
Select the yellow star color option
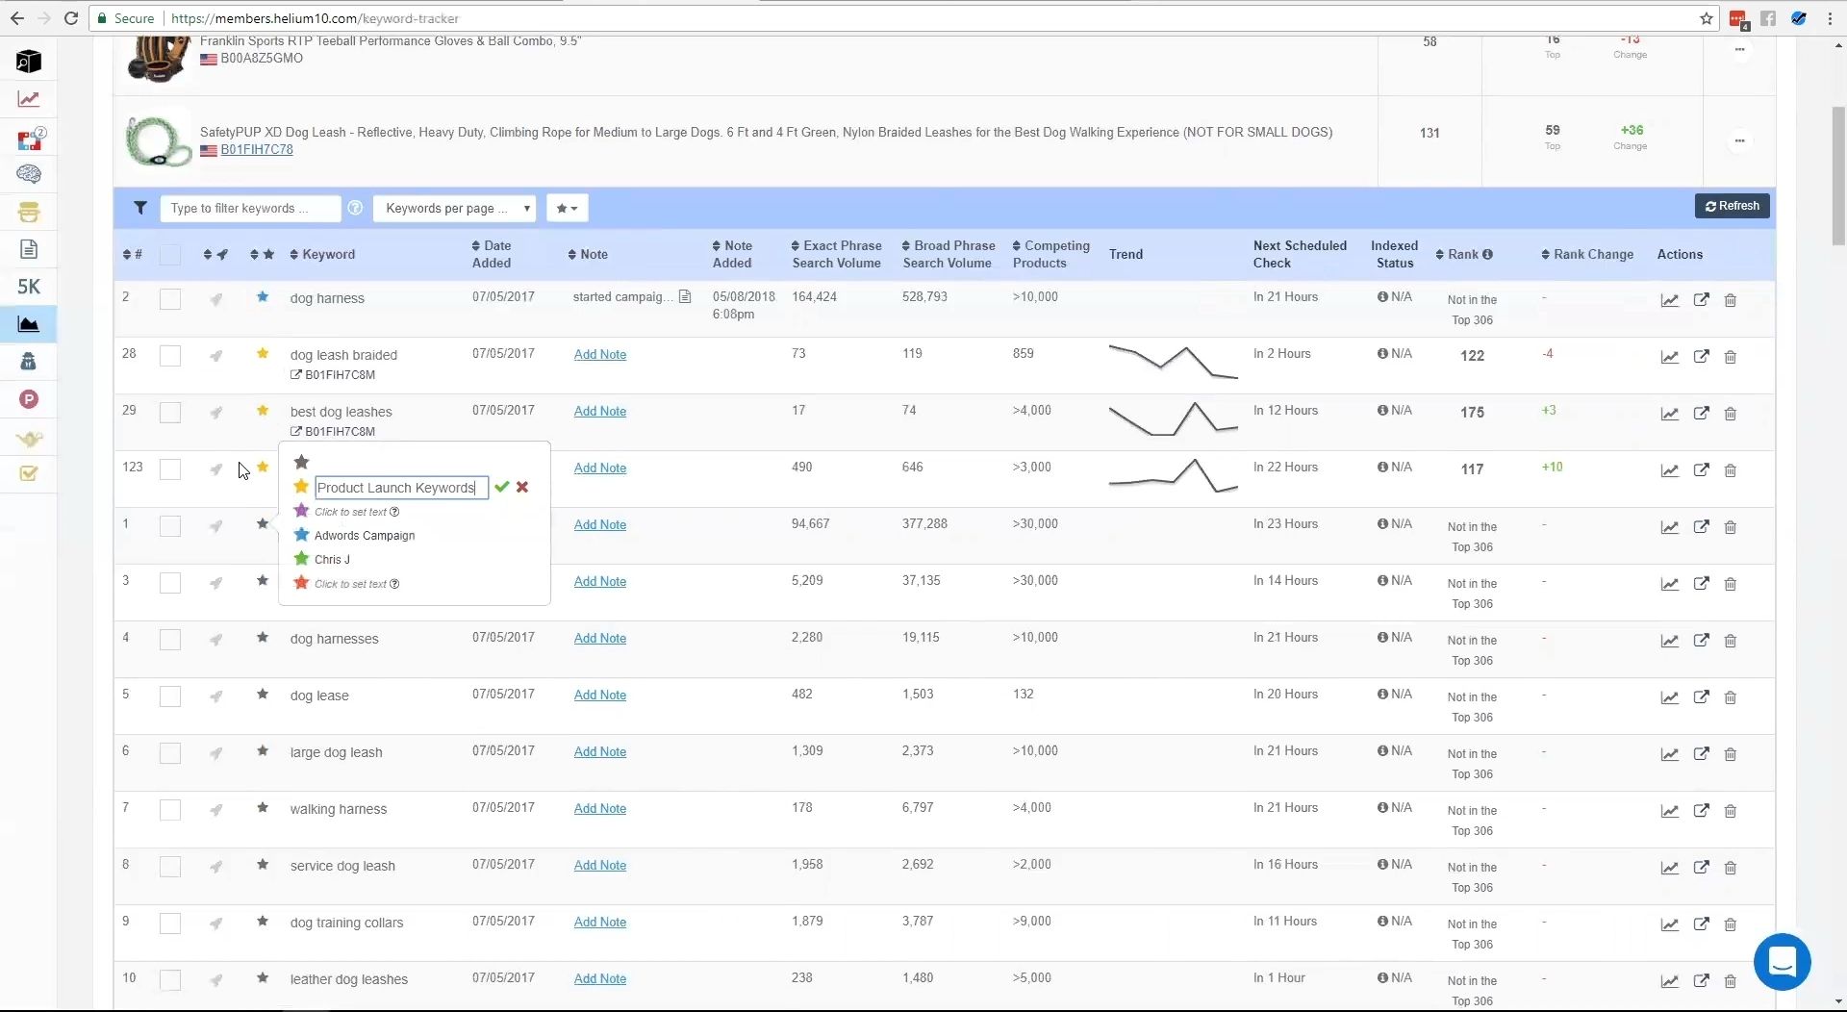(301, 487)
